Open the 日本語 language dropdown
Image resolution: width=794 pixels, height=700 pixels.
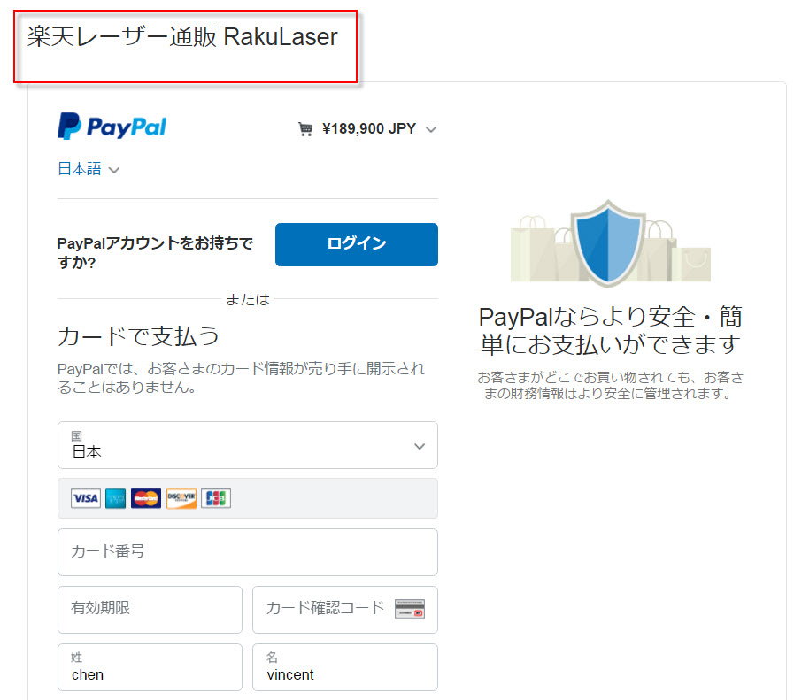point(89,169)
